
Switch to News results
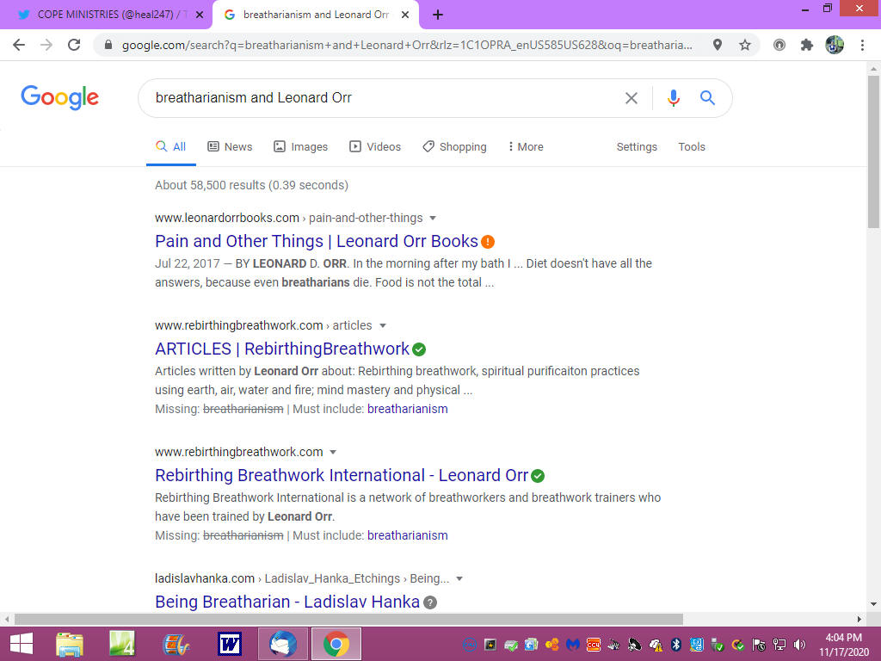[230, 146]
